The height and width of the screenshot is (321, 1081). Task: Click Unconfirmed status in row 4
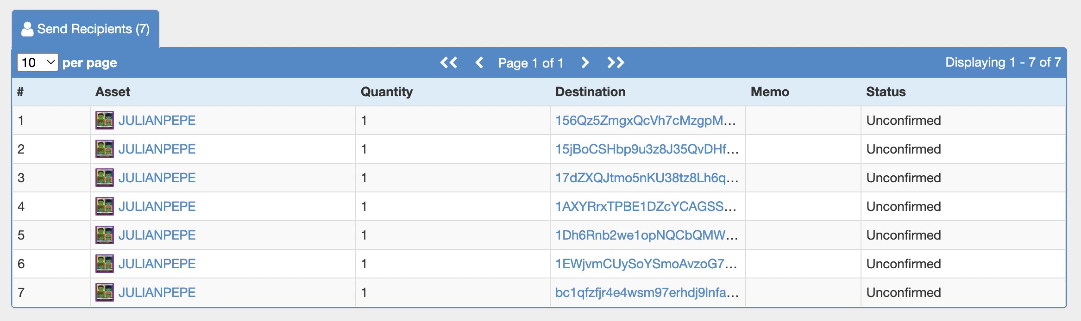pyautogui.click(x=904, y=206)
